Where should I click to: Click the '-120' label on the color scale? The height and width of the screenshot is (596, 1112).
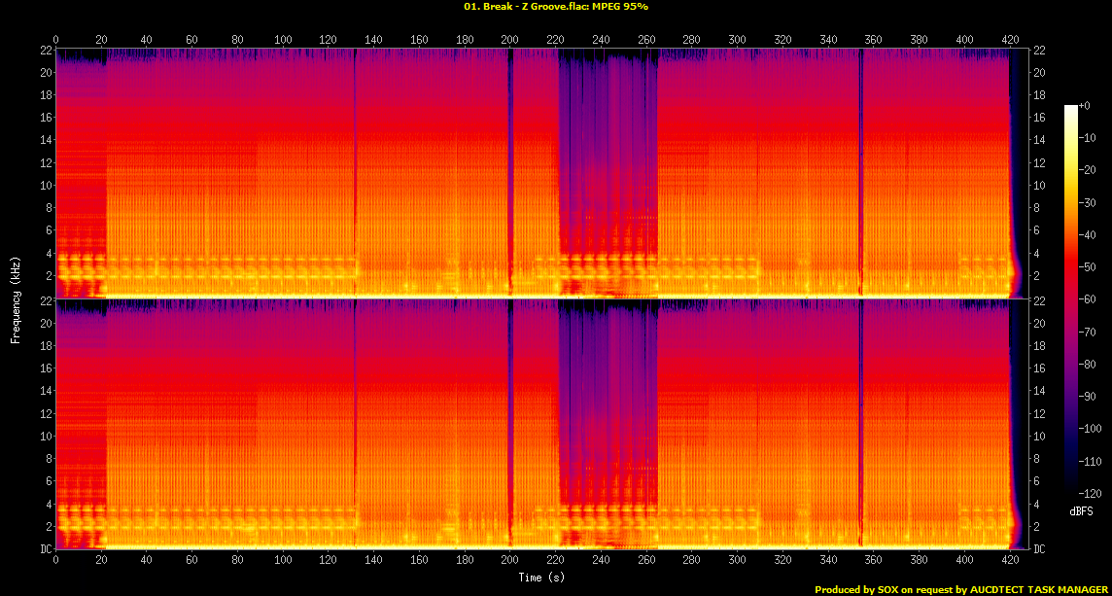tap(1089, 493)
